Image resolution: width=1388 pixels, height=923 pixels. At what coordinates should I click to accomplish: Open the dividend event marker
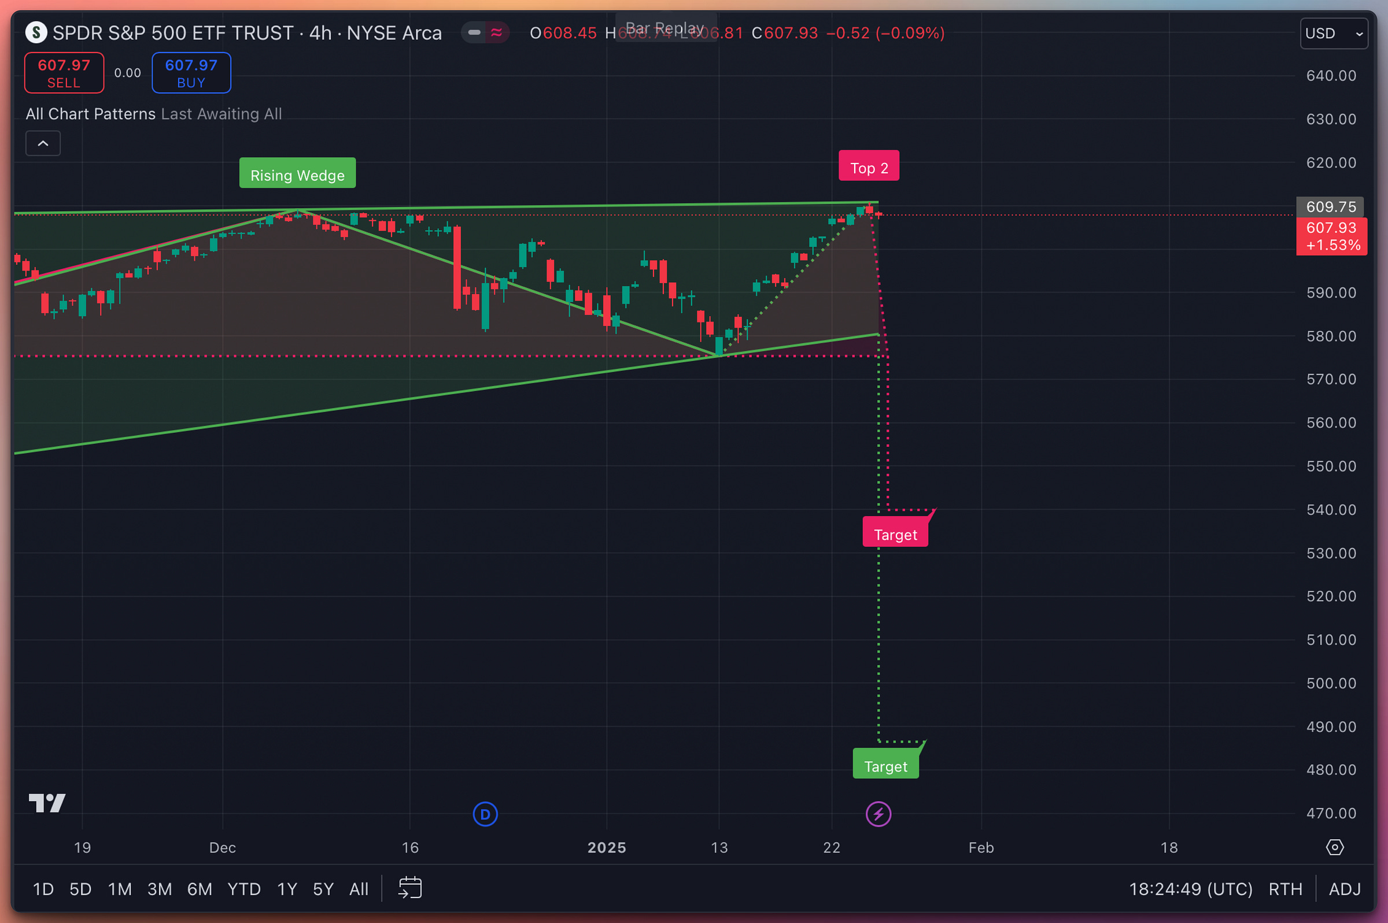tap(485, 814)
